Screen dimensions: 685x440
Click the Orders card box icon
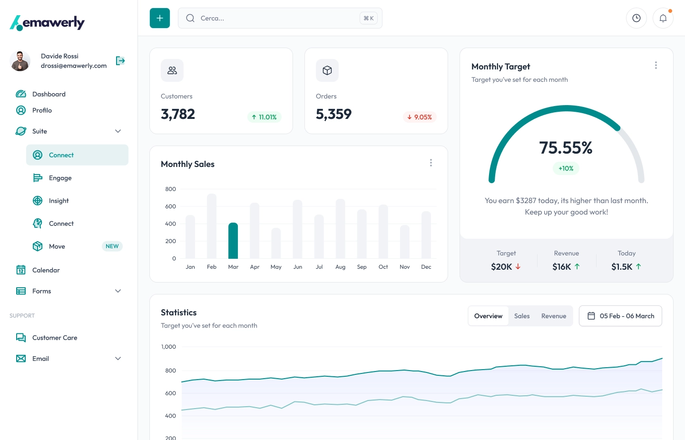coord(327,70)
